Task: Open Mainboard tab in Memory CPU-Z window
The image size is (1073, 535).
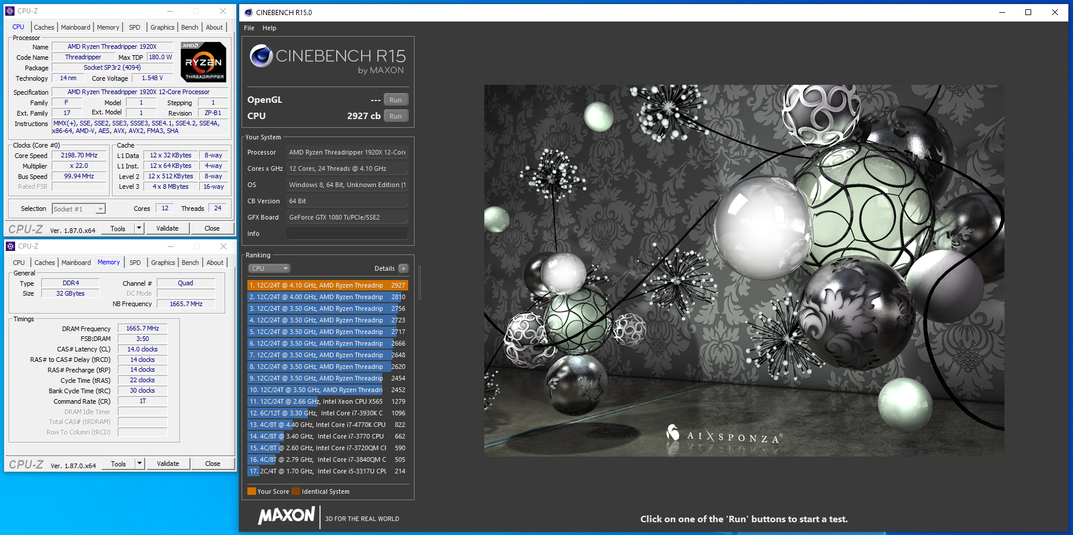Action: [x=76, y=263]
